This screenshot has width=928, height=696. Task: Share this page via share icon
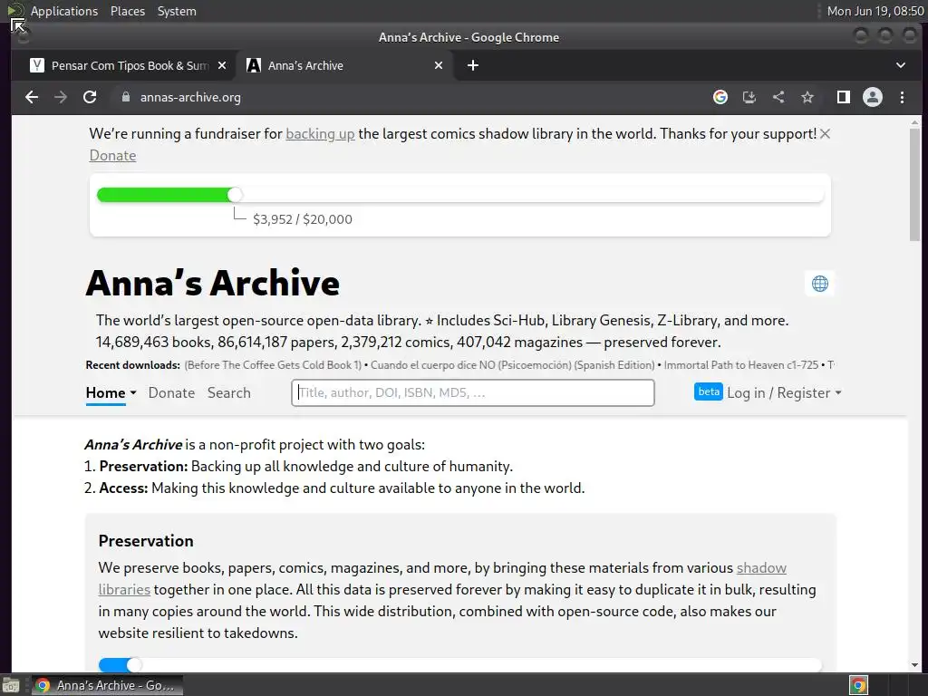coord(778,97)
